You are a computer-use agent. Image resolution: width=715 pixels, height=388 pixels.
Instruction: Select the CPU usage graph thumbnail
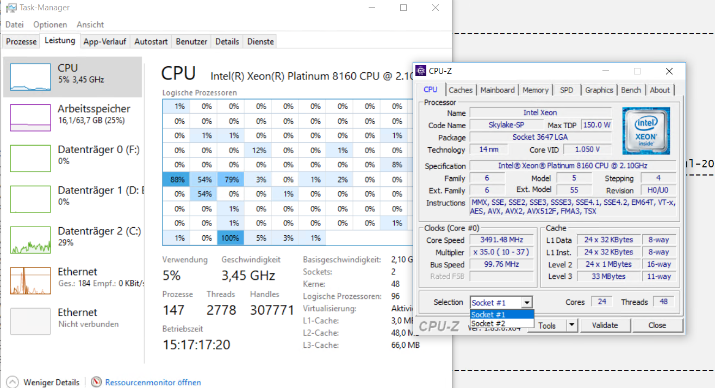coord(29,77)
